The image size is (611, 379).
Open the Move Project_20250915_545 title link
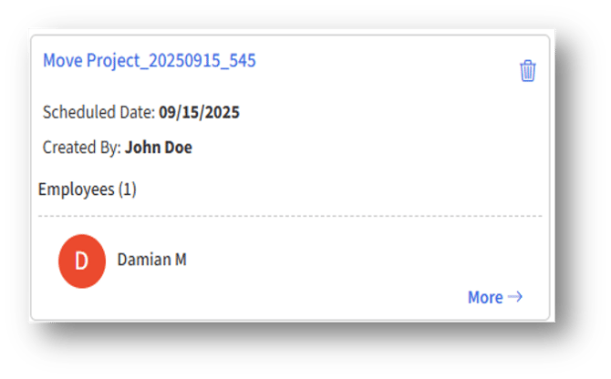coord(150,61)
